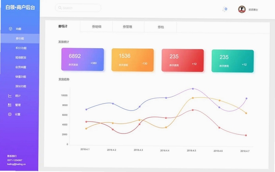Viewport: 275px width, 172px height.
Task: Click the 发放趋势 section heading
Action: (x=64, y=79)
